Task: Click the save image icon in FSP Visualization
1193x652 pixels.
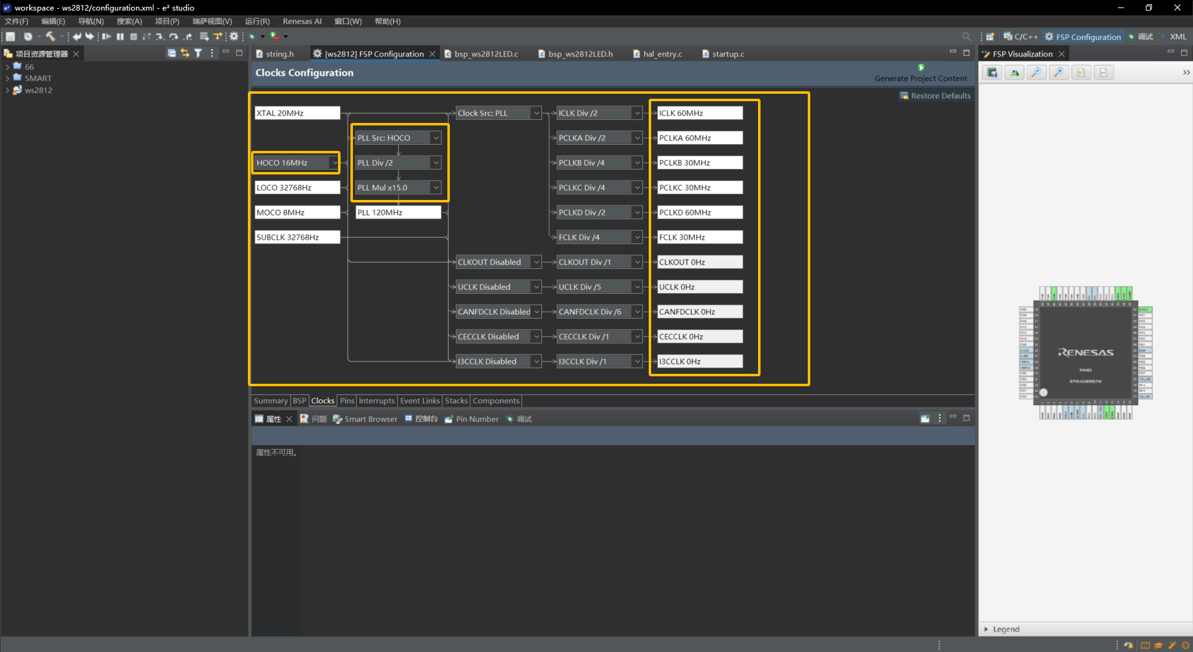Action: (x=992, y=73)
